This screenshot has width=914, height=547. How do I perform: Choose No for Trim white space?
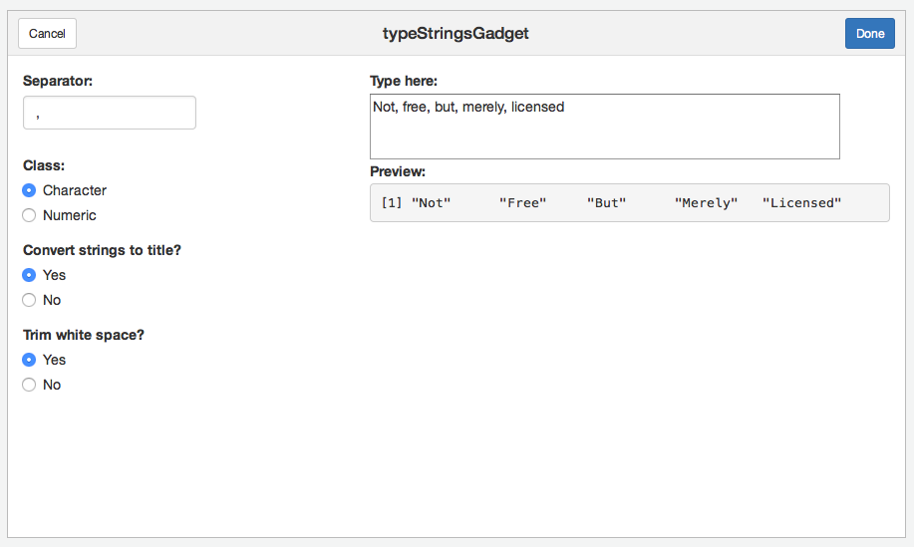(x=29, y=385)
